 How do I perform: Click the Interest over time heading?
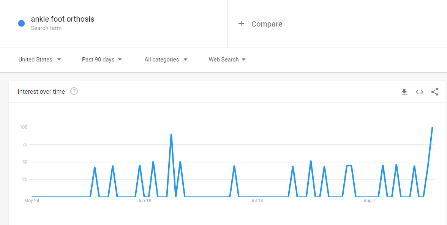tap(41, 91)
